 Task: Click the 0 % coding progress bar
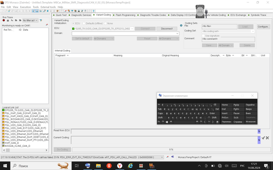click(x=171, y=149)
